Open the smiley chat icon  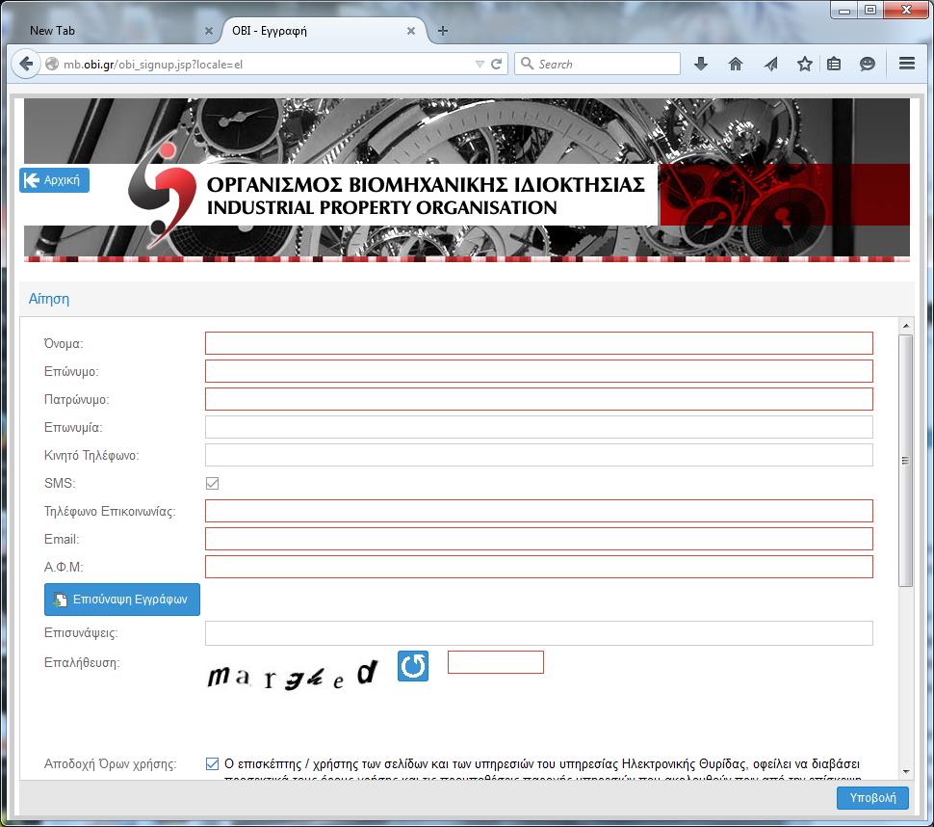[x=868, y=64]
